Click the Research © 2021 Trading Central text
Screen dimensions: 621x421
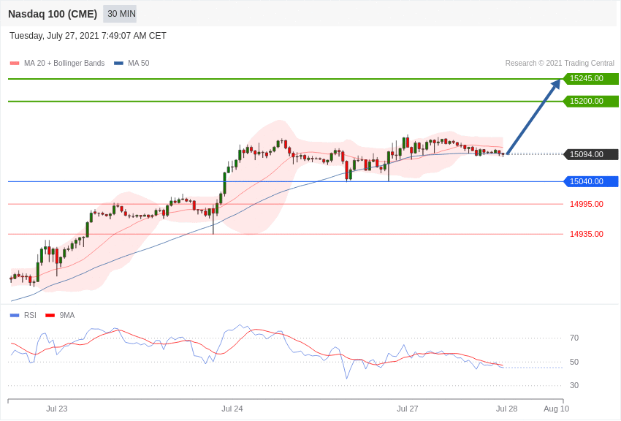[560, 63]
